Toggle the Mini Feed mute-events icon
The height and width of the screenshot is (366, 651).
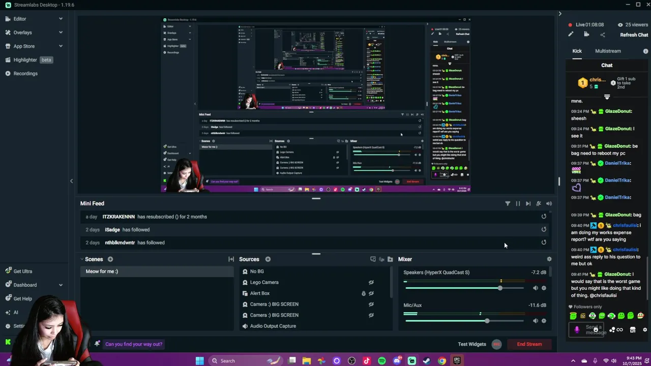pos(539,204)
